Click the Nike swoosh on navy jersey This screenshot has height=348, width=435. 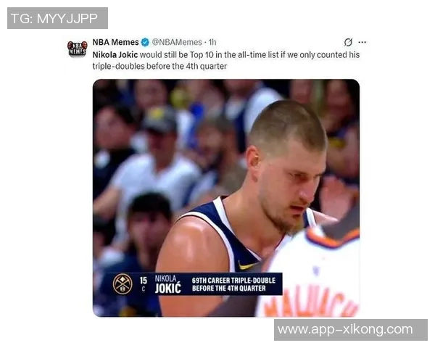coord(247,266)
